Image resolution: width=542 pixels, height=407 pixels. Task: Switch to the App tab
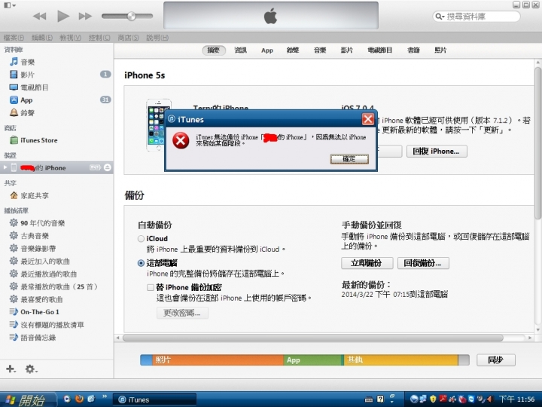[x=267, y=50]
